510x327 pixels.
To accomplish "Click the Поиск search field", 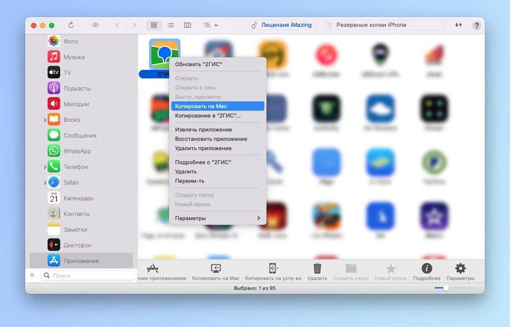I will (88, 275).
